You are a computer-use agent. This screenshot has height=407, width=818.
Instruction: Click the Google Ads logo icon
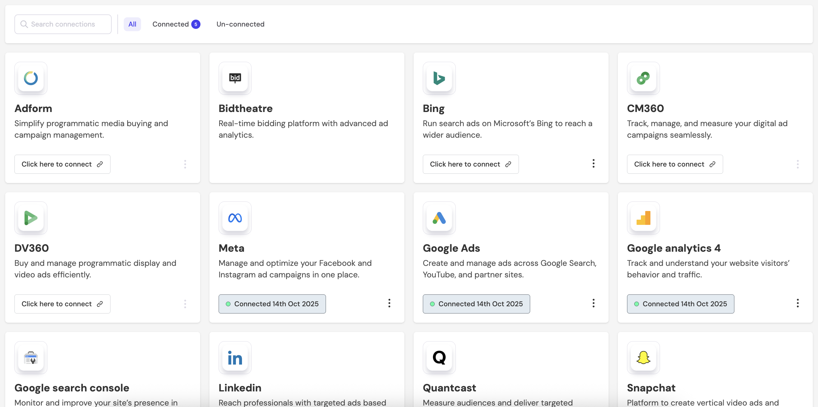point(439,218)
